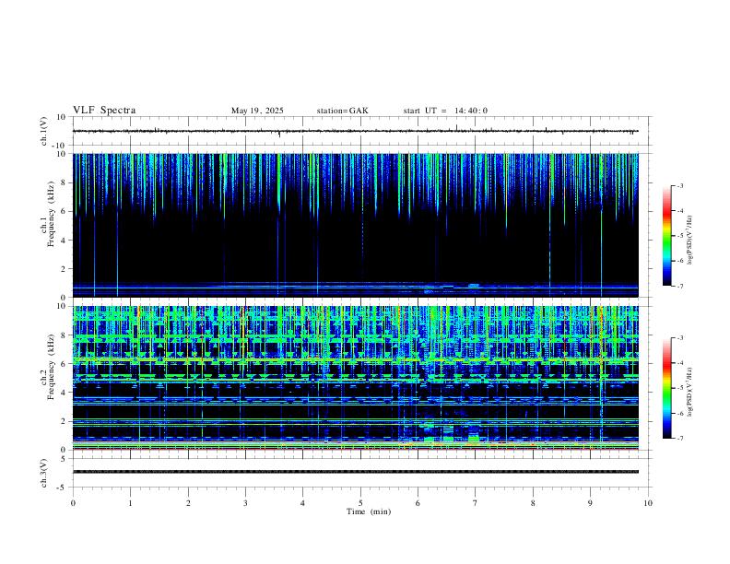
Task: Click the time axis tick label "9"
Action: [590, 503]
